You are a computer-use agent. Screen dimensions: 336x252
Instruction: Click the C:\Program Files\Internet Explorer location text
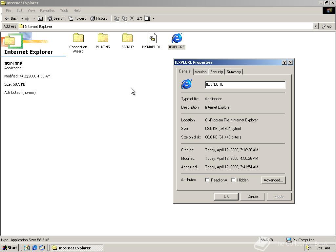click(x=231, y=120)
